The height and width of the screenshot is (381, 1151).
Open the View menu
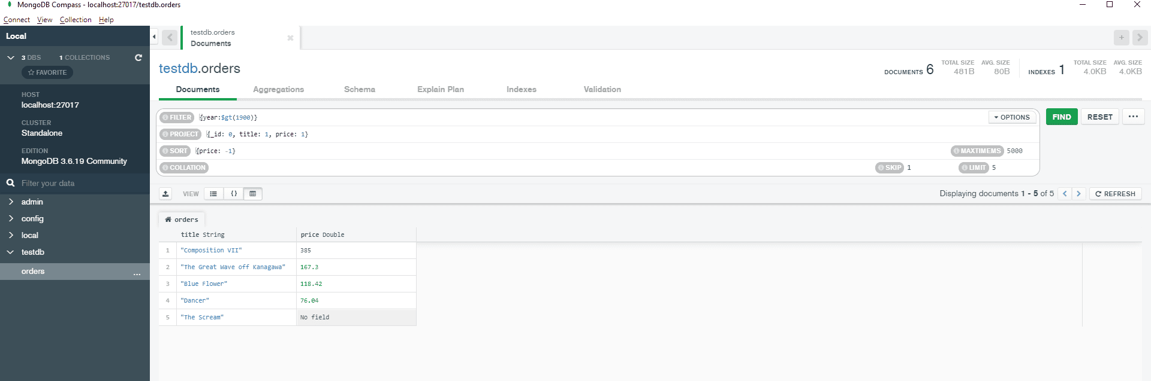pos(45,20)
